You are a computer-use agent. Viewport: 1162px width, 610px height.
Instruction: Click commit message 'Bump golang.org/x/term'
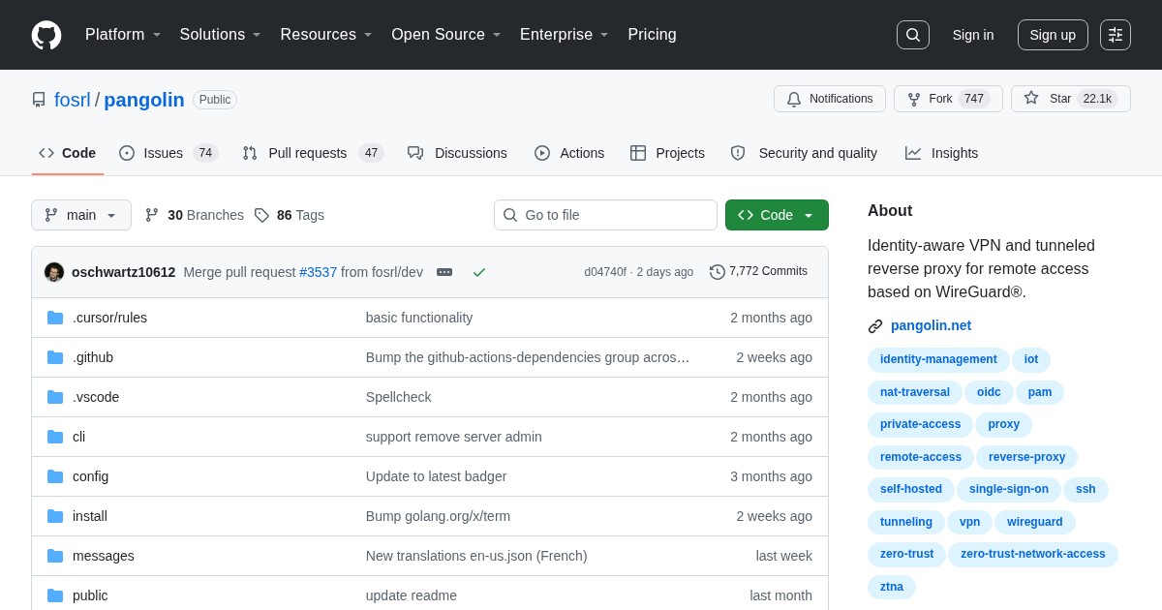[438, 516]
